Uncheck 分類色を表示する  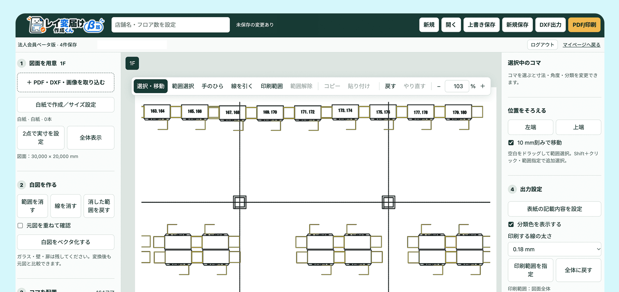pos(511,224)
